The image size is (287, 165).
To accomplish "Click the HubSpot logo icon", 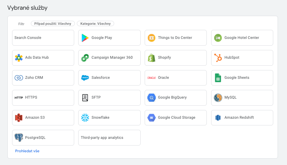I will 218,58.
